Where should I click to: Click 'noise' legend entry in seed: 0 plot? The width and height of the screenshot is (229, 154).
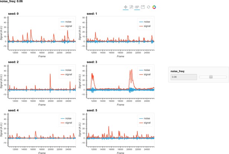coord(66,22)
